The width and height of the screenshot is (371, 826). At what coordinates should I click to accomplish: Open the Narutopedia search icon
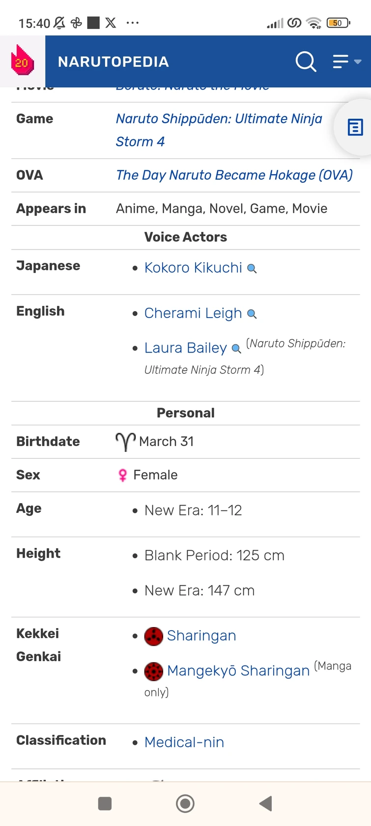coord(306,62)
